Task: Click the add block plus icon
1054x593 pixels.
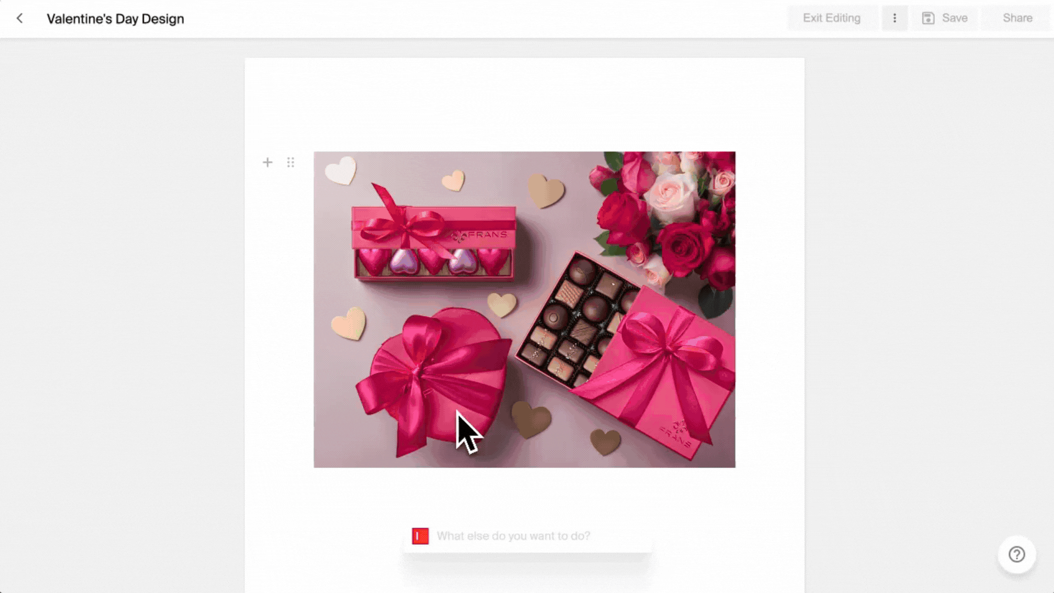Action: 267,162
